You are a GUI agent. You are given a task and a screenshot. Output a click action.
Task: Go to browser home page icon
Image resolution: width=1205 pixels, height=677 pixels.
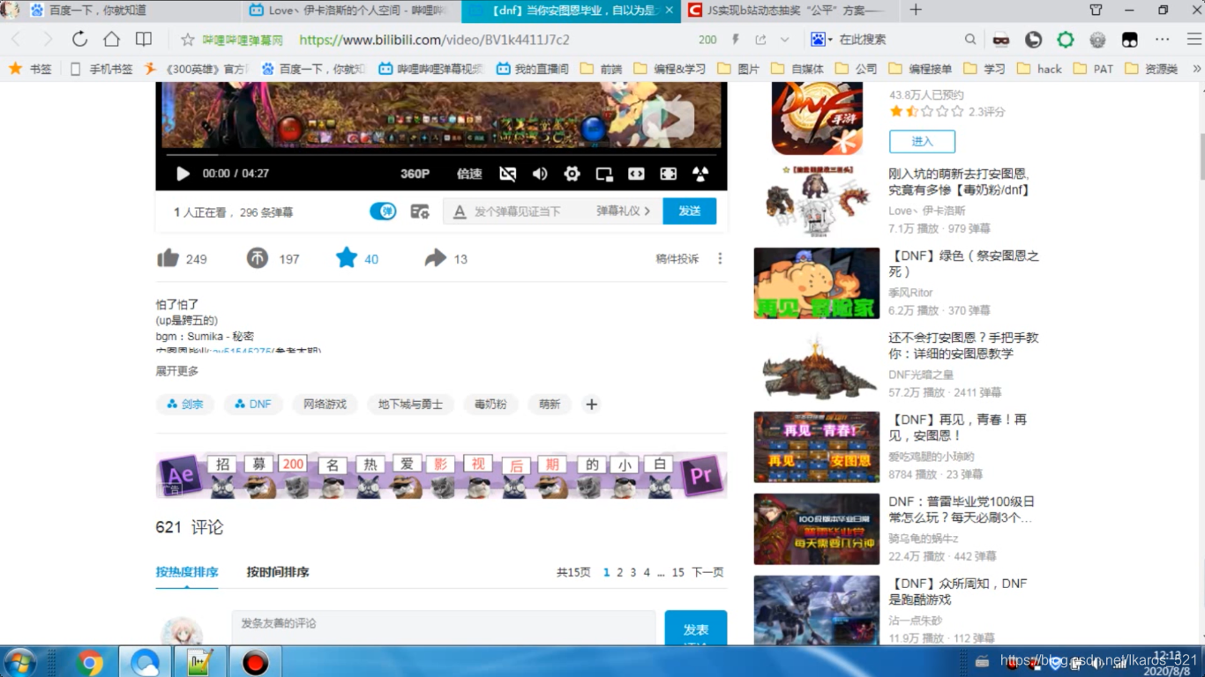click(x=111, y=40)
